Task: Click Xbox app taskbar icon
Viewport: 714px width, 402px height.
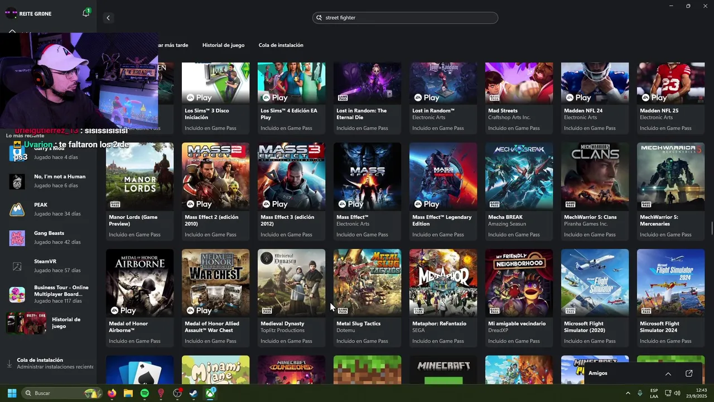Action: [x=210, y=393]
